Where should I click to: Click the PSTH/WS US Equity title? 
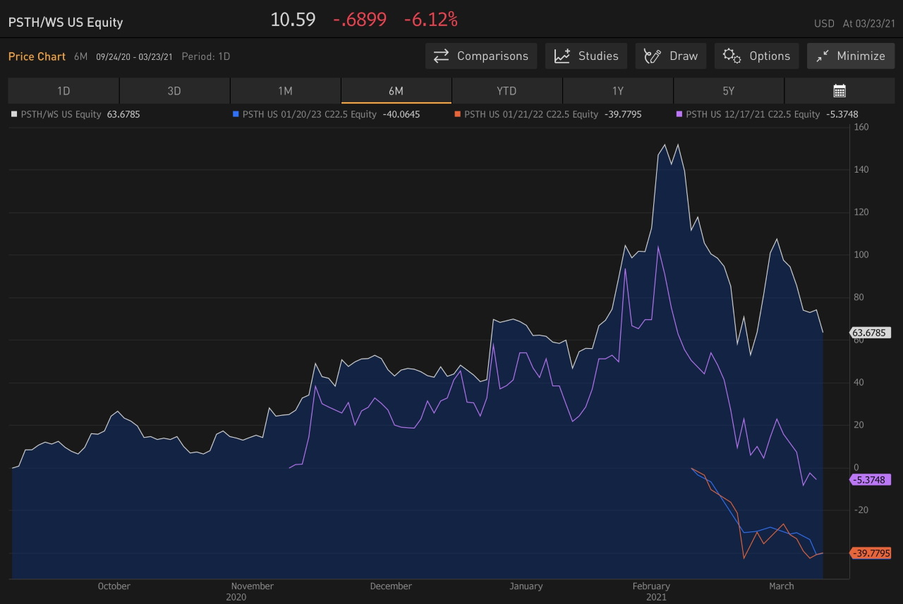[66, 23]
